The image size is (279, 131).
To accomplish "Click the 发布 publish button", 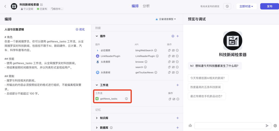I will coord(269,6).
